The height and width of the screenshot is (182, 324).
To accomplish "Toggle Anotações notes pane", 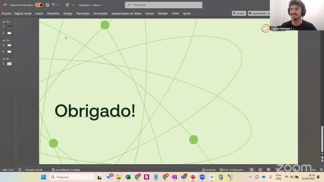I will [x=209, y=170].
